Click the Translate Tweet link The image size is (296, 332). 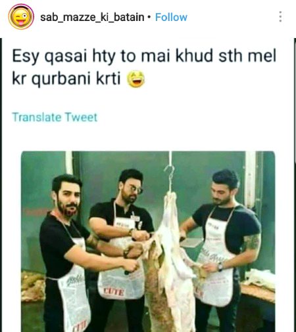click(55, 117)
